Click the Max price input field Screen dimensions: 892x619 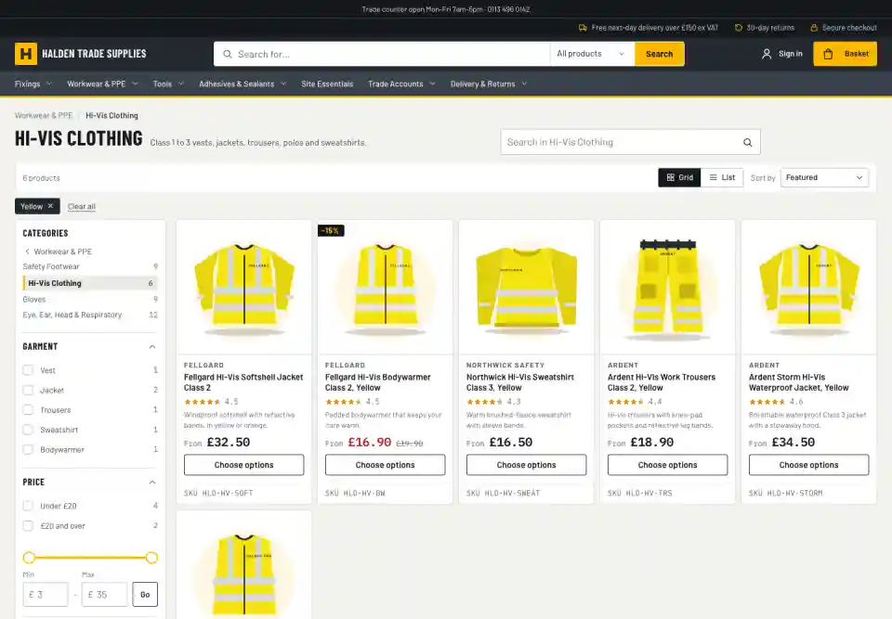(x=105, y=595)
